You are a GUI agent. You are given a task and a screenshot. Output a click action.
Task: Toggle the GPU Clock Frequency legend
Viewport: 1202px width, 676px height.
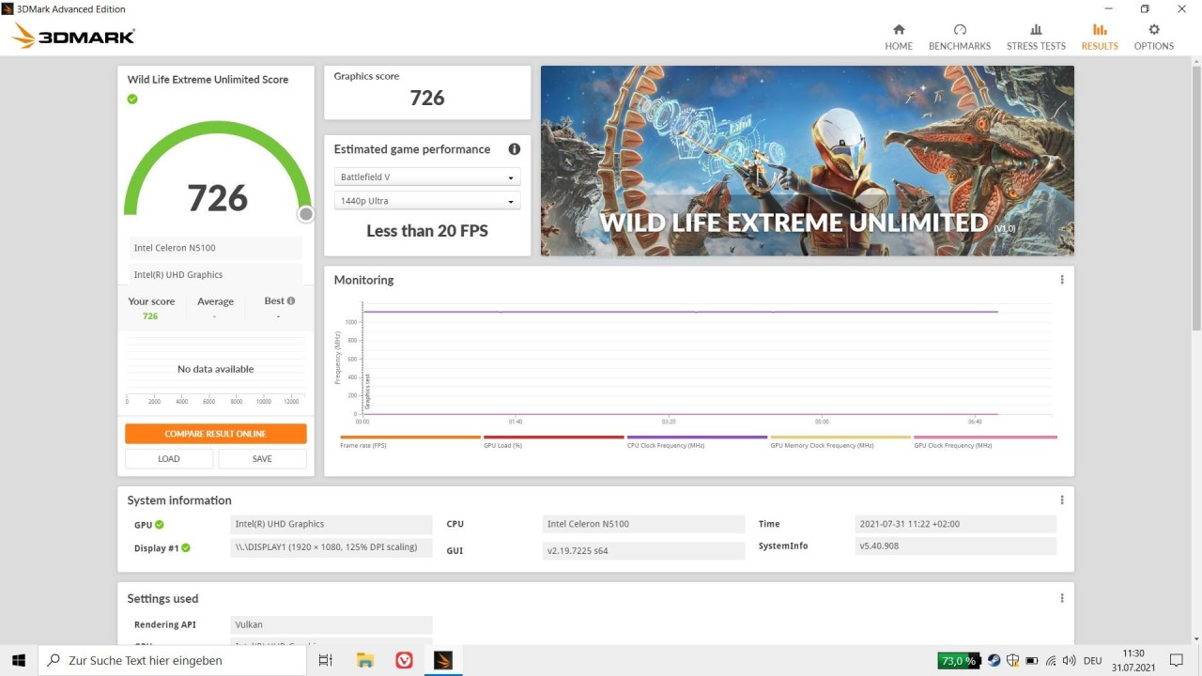[x=985, y=441]
